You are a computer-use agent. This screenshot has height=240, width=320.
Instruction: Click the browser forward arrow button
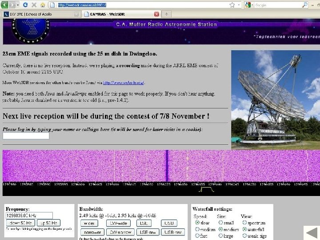(12, 4)
